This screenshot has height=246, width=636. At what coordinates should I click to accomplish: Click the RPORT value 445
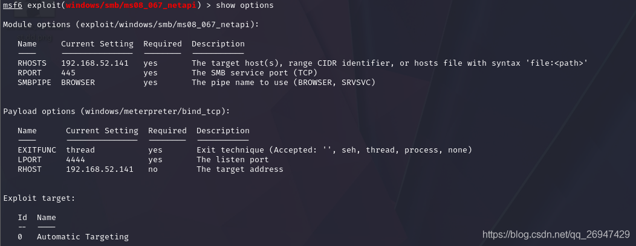click(68, 73)
